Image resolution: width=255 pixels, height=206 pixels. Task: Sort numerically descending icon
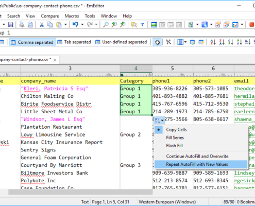[x=239, y=42]
